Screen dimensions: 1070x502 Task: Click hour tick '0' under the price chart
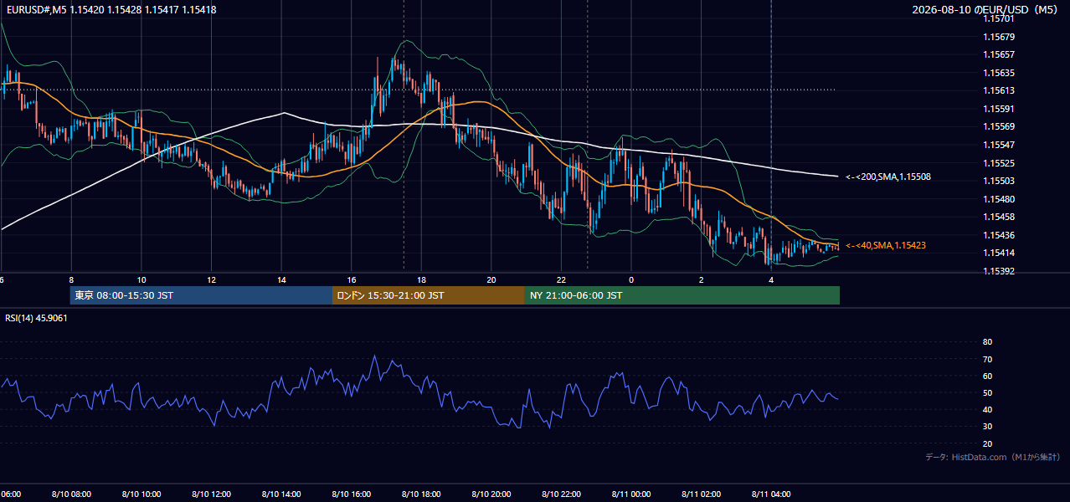pyautogui.click(x=631, y=279)
